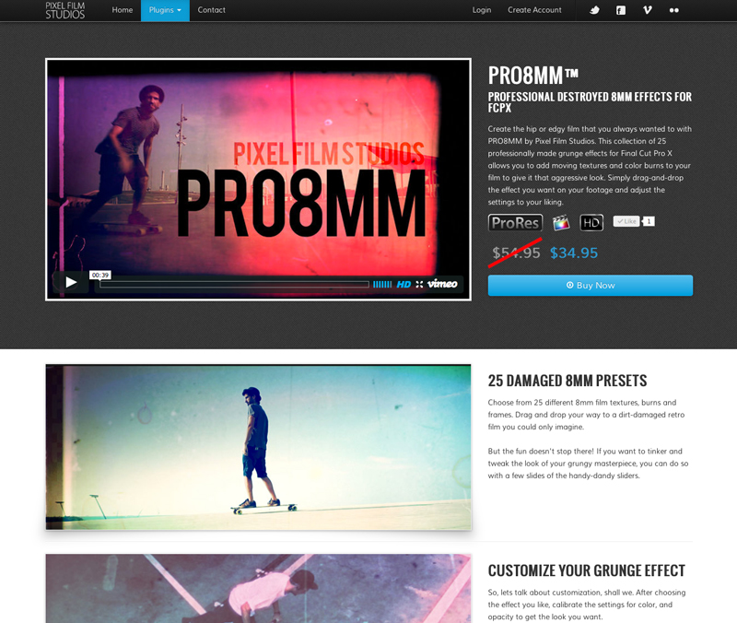Screen dimensions: 737x623
Task: Click the Professional Destroyed 8MM Effects subtitle
Action: pos(590,102)
